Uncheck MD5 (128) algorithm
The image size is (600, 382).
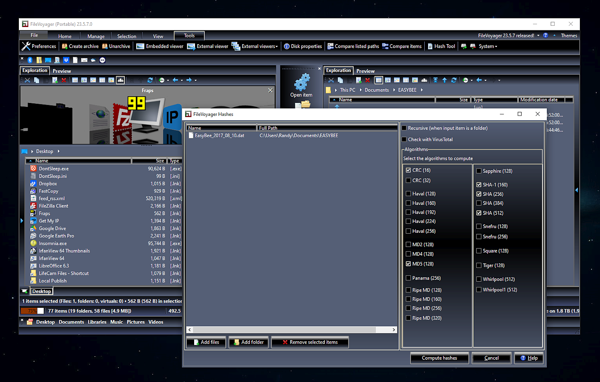(x=408, y=264)
